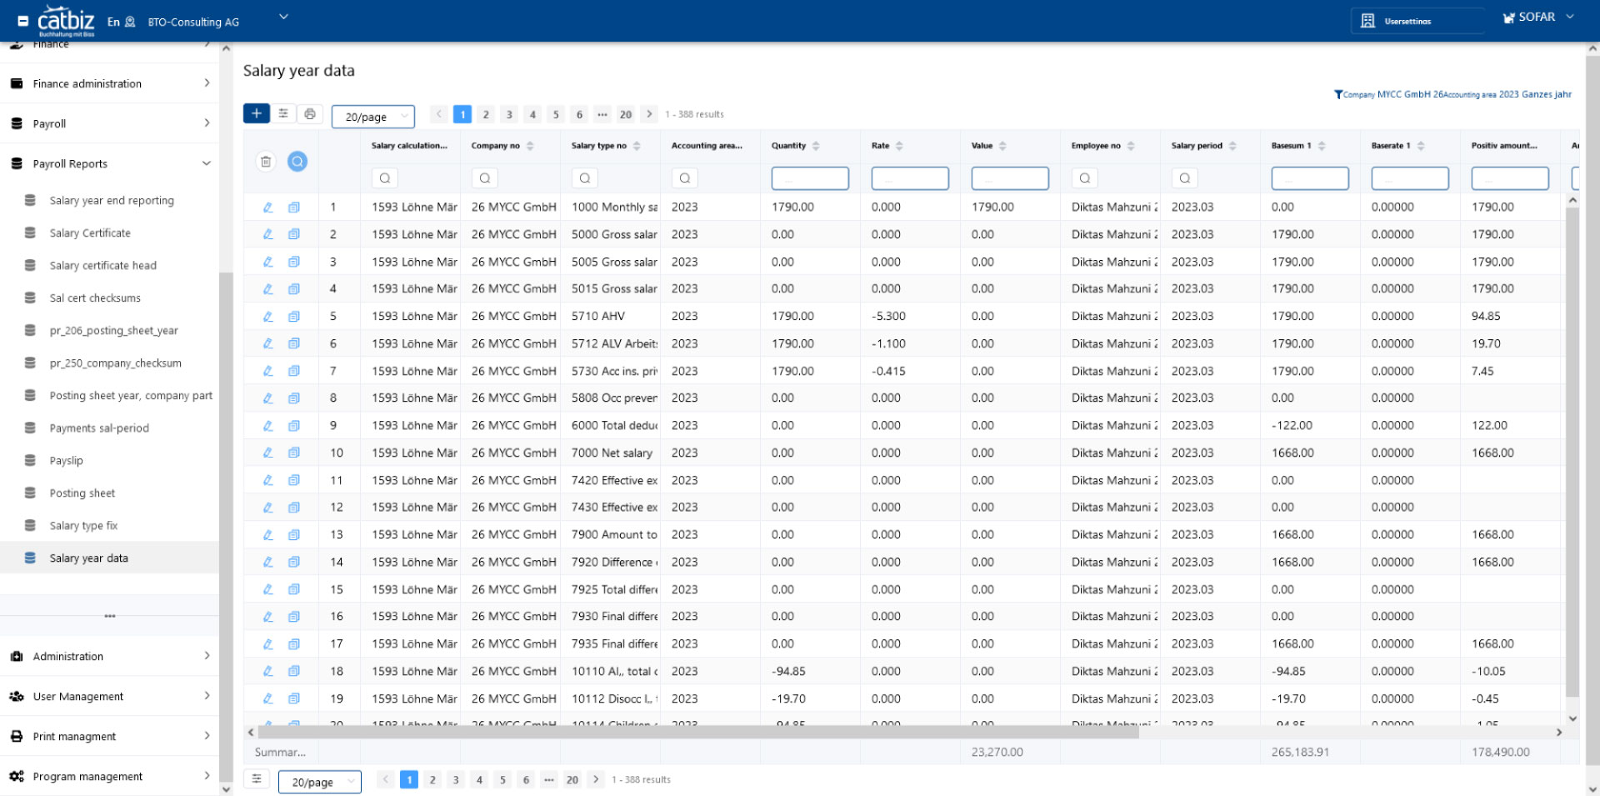Go to page 2 in top pagination
This screenshot has height=796, width=1600.
[x=486, y=114]
